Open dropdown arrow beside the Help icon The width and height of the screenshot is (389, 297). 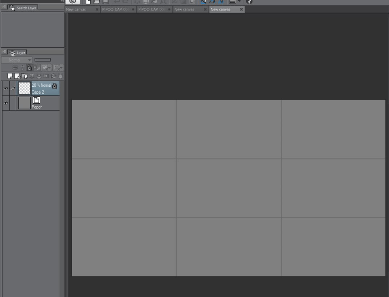[x=239, y=1]
